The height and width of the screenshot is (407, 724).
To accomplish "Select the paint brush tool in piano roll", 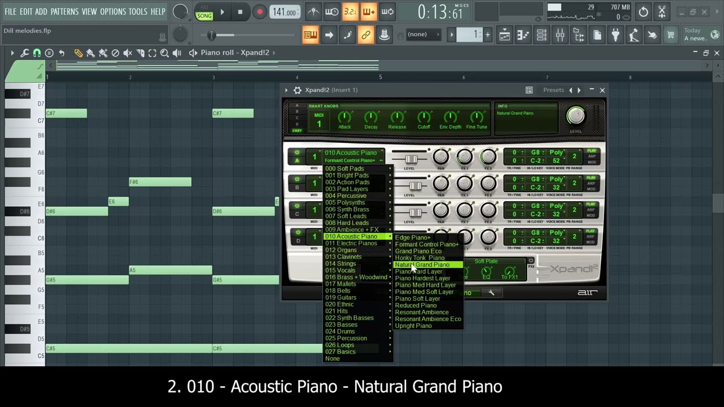I will (90, 53).
